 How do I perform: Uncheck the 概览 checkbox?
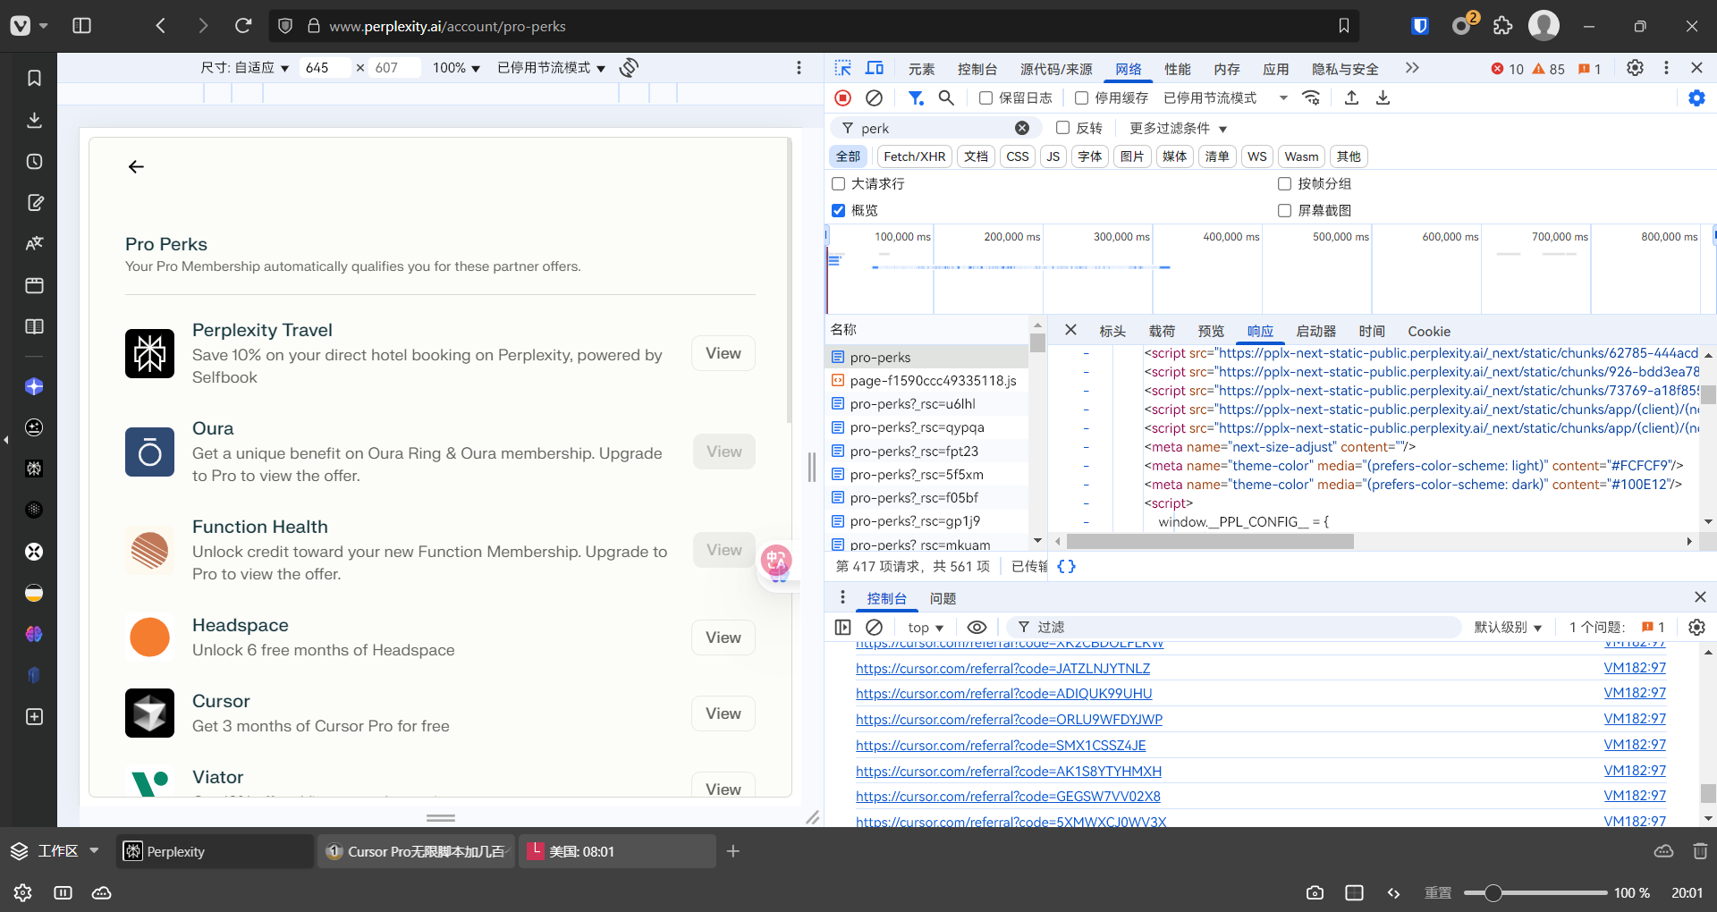click(x=839, y=211)
